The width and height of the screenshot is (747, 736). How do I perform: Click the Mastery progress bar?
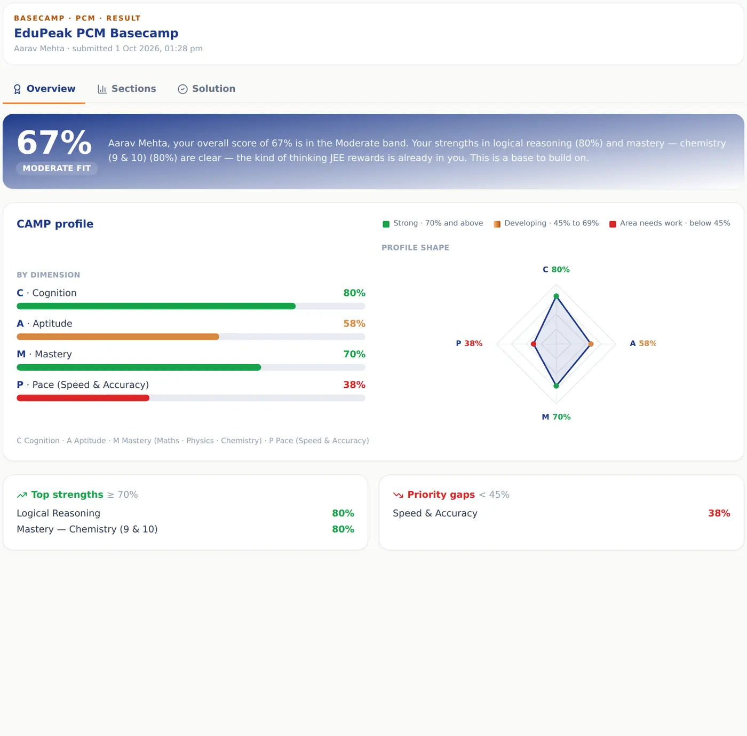[x=191, y=367]
